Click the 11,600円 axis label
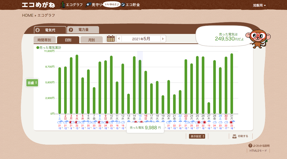Screen dimensions: 287x159 coord(49,51)
